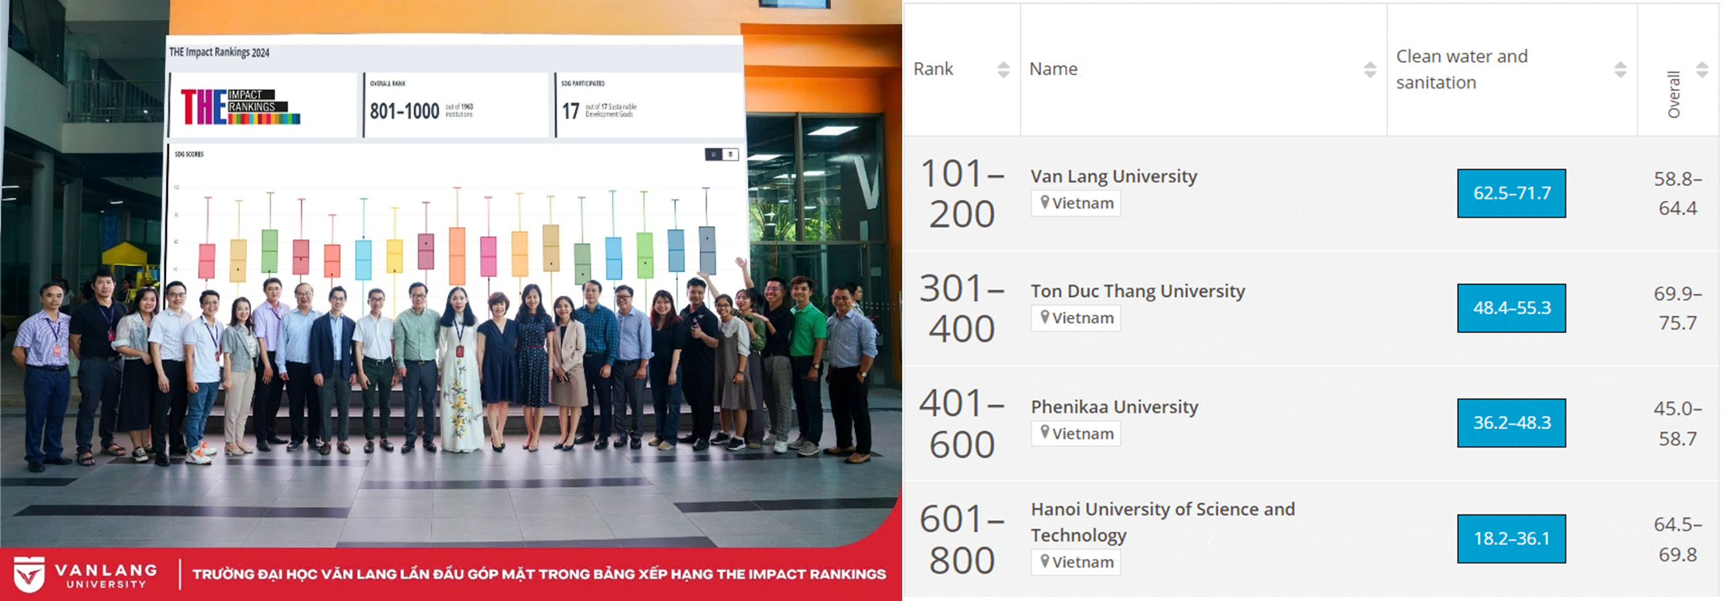Click the 62.5–71.7 score badge
Screen dimensions: 1724x601
coord(1511,193)
